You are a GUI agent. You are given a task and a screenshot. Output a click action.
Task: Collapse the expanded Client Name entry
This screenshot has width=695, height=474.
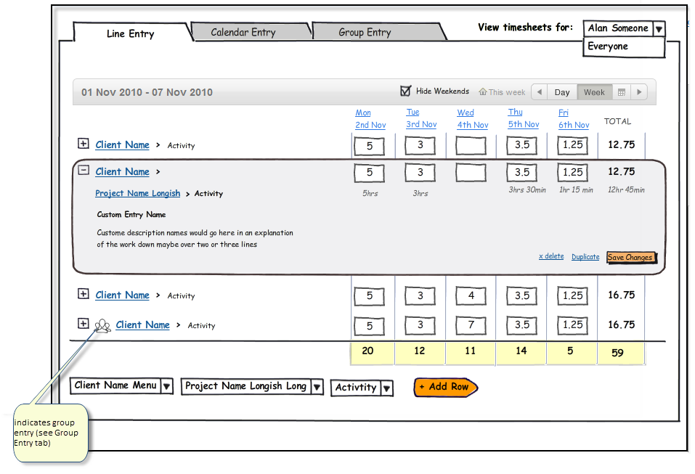pyautogui.click(x=84, y=171)
